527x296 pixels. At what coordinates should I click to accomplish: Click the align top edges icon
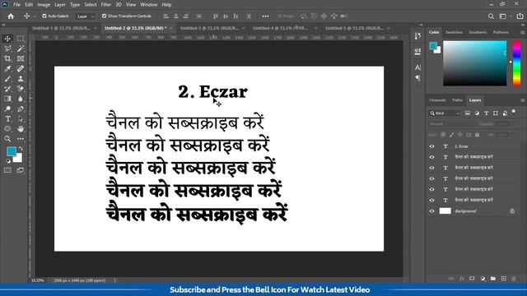[216, 16]
